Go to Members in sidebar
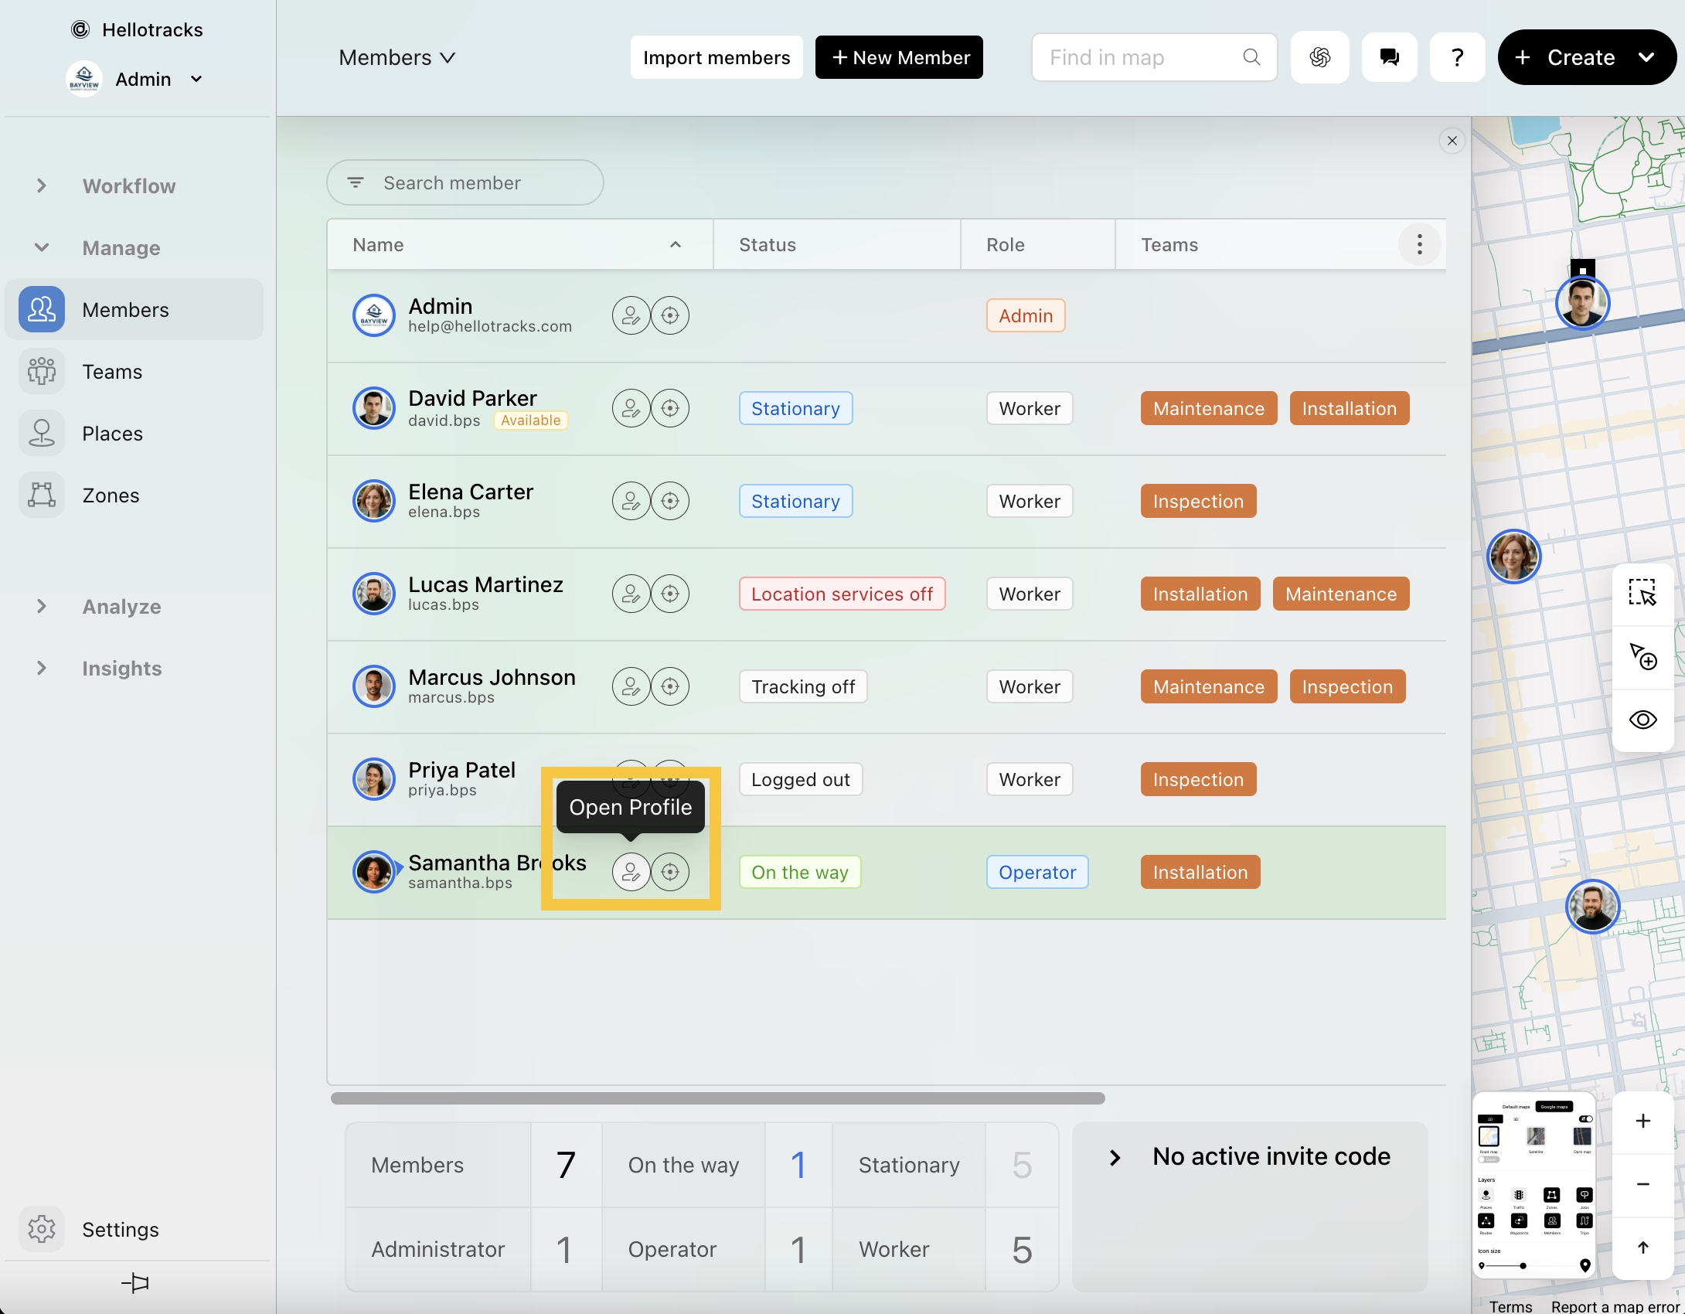This screenshot has height=1314, width=1685. pos(134,309)
